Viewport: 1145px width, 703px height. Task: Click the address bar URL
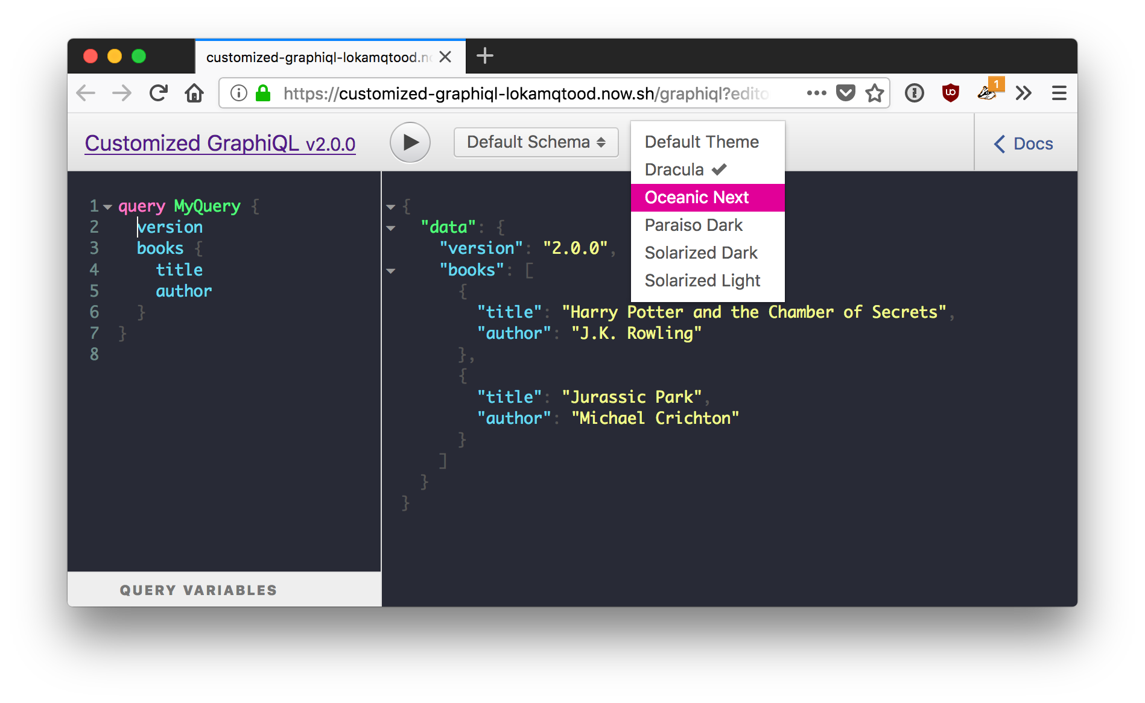click(525, 93)
